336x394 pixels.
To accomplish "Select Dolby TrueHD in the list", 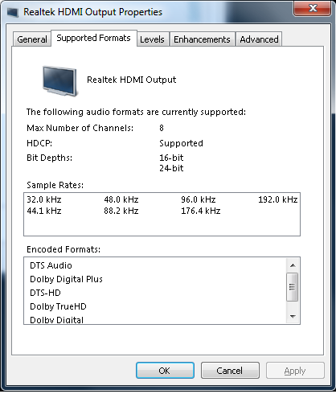I will pyautogui.click(x=58, y=306).
